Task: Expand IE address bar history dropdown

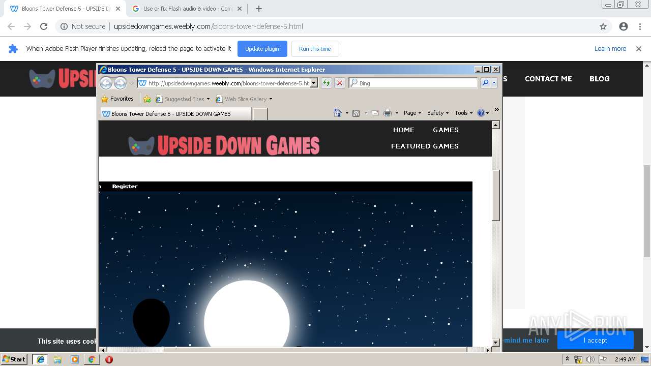Action: click(x=314, y=83)
